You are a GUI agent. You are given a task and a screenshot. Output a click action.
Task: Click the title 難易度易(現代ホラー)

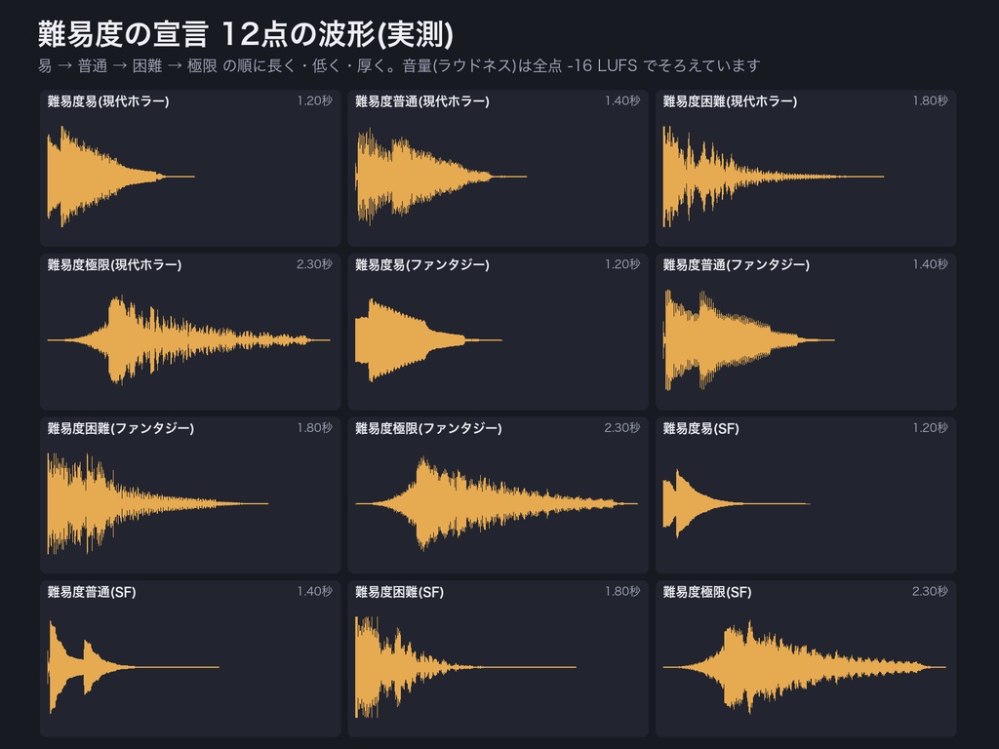pos(108,100)
